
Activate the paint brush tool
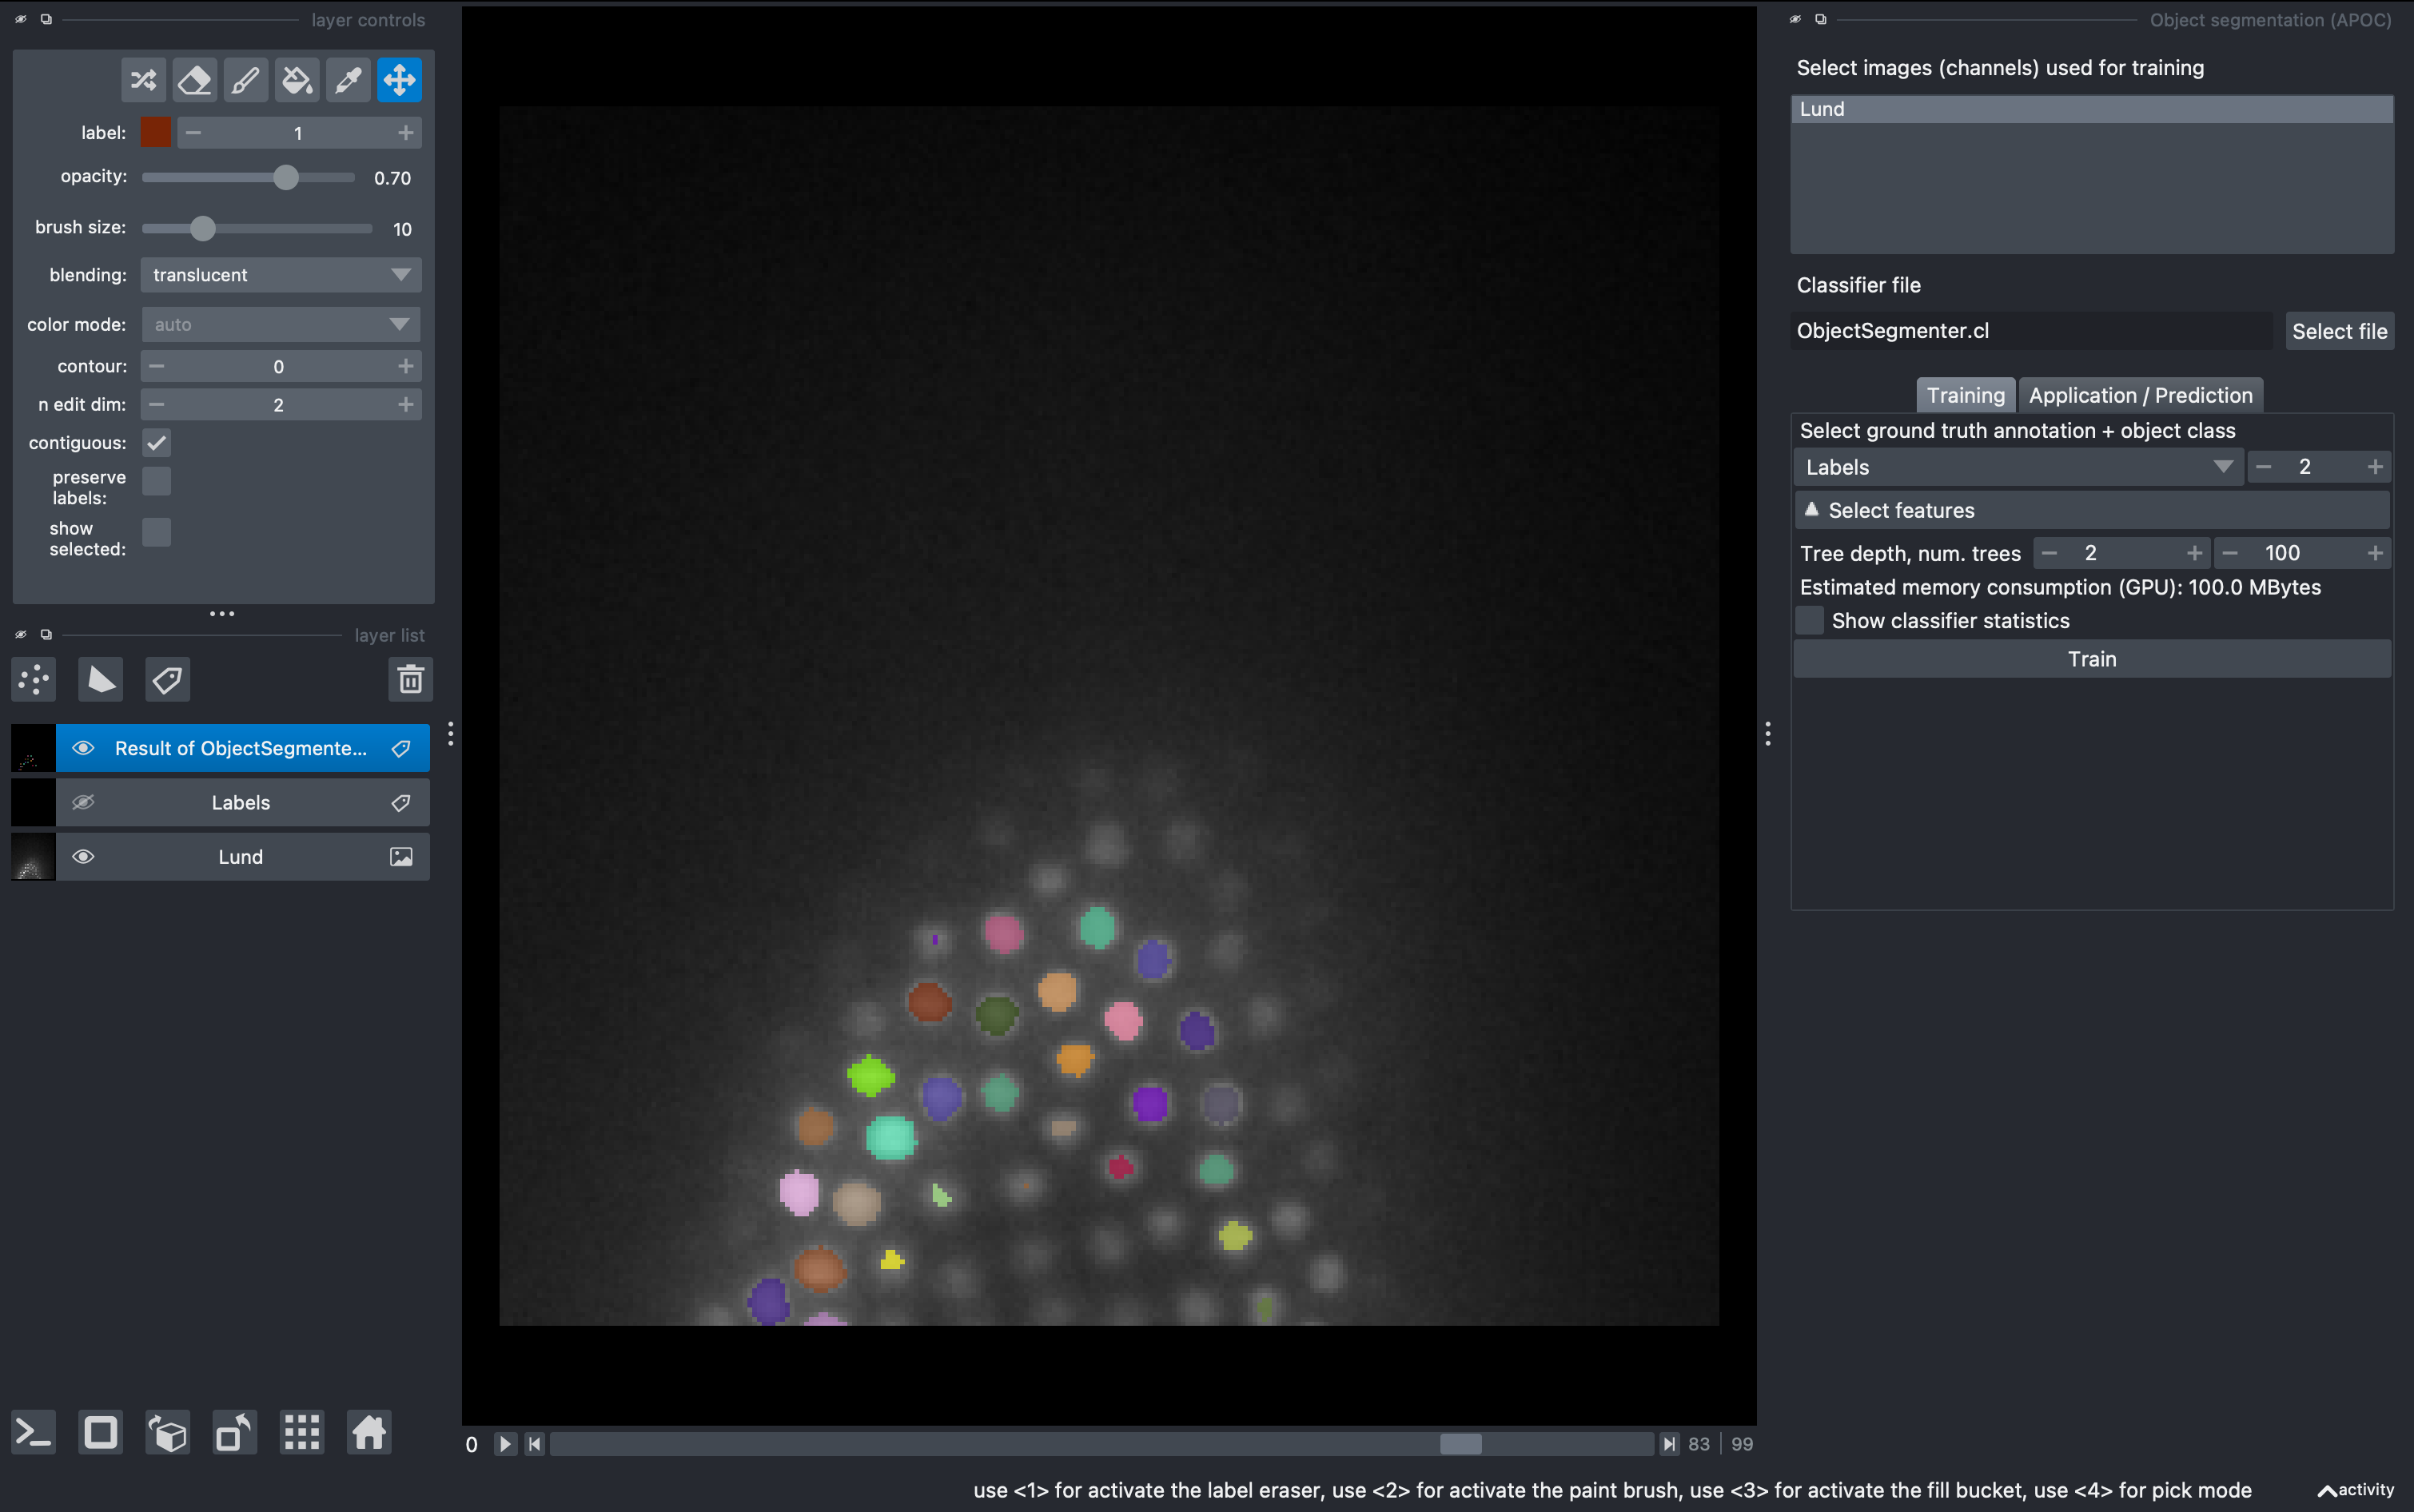tap(245, 80)
